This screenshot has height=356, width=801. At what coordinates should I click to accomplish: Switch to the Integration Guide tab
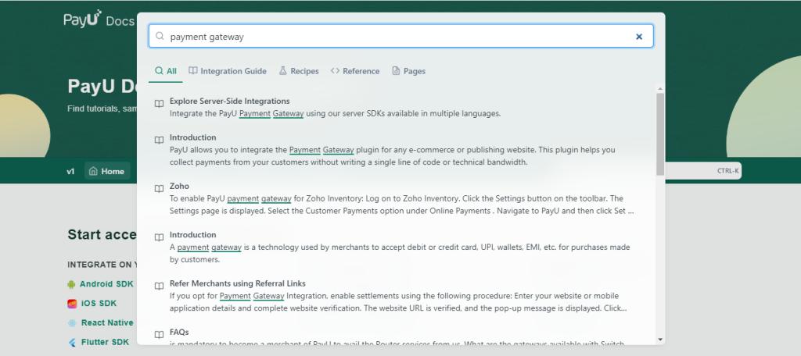pyautogui.click(x=228, y=71)
